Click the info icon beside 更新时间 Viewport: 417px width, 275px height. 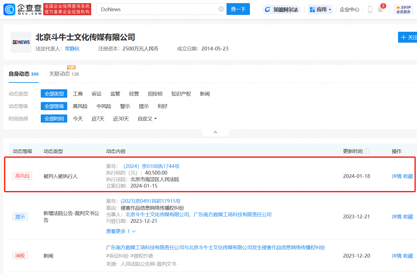(x=367, y=151)
